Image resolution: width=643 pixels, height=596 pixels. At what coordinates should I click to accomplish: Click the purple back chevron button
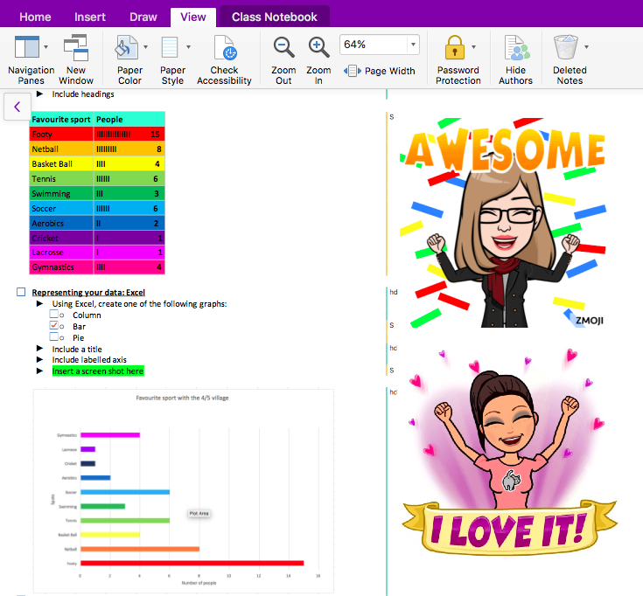tap(17, 107)
